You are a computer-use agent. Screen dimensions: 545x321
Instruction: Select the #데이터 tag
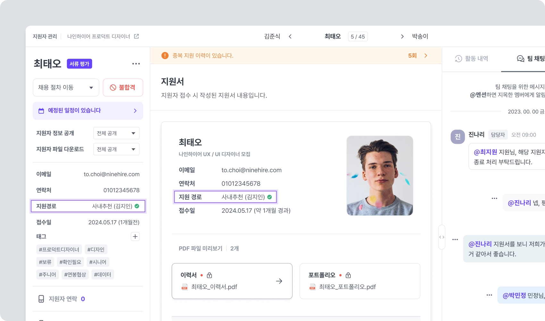pos(103,274)
